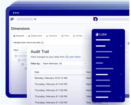Switch to the Time tab
Screen dimensions: 131x105
tap(65, 36)
